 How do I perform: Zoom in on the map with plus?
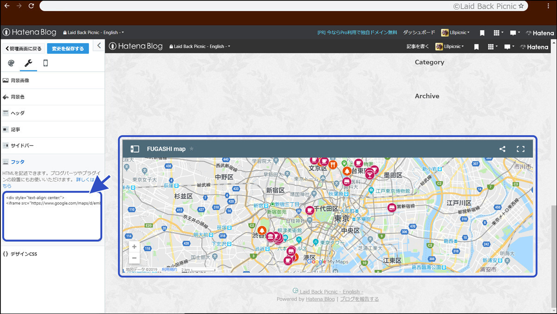[134, 247]
